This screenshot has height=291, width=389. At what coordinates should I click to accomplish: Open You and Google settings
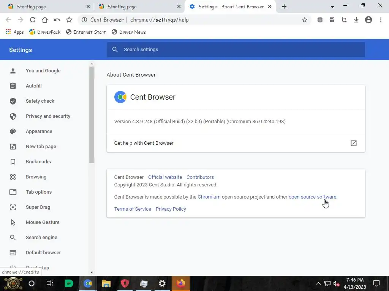(44, 71)
